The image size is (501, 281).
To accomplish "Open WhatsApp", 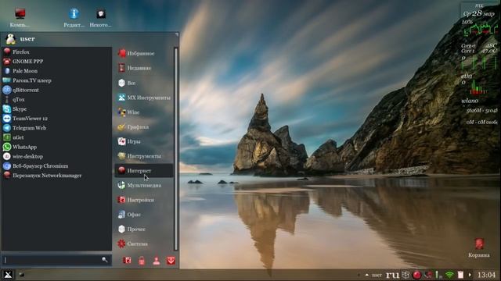I will [x=56, y=147].
